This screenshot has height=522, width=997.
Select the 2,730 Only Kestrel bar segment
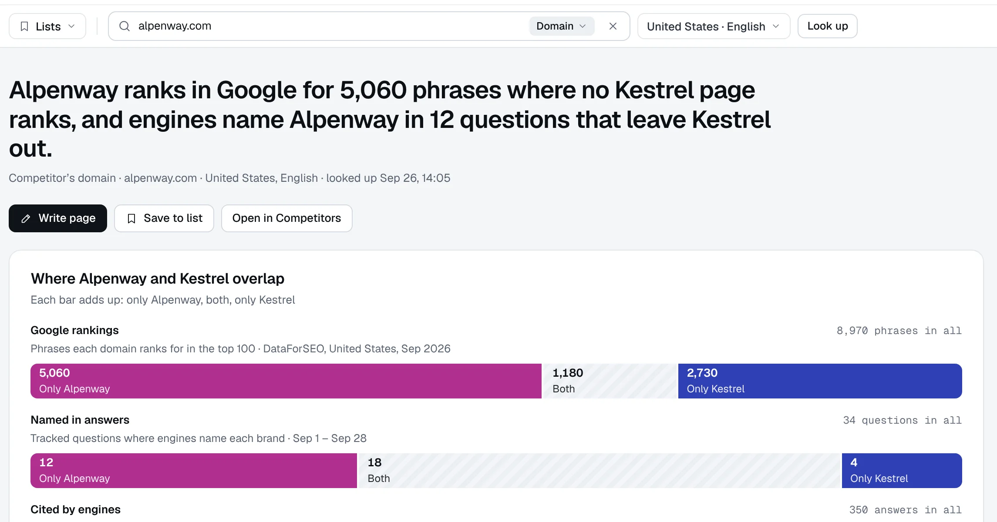tap(820, 381)
